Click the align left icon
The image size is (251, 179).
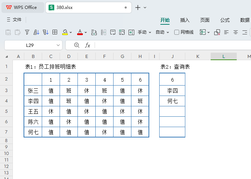[x=226, y=32]
